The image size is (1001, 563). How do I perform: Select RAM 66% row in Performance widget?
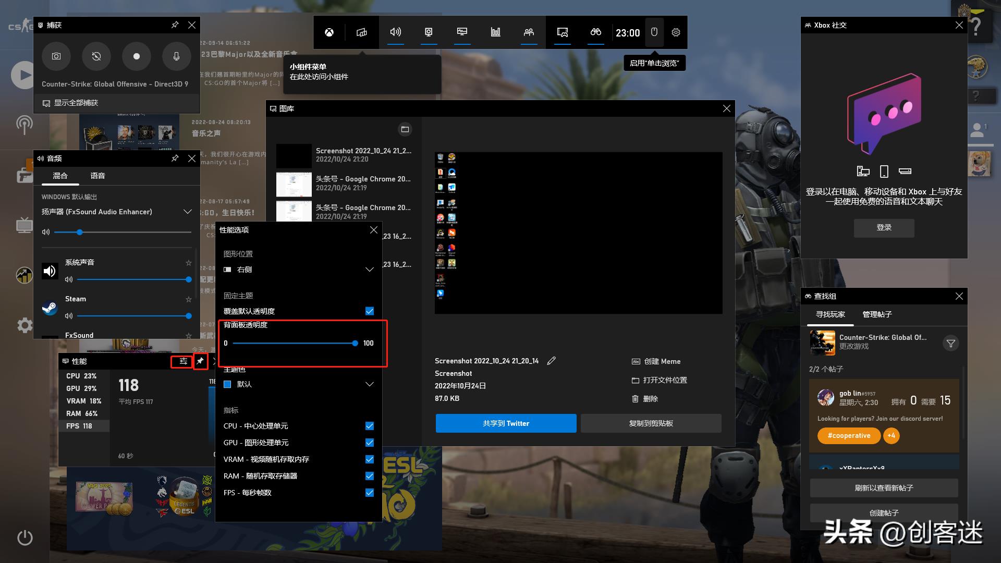click(x=84, y=413)
